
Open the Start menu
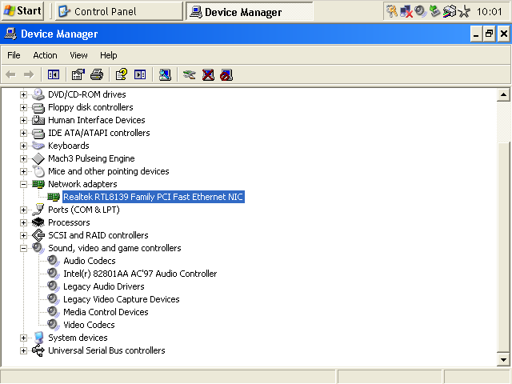[x=22, y=10]
